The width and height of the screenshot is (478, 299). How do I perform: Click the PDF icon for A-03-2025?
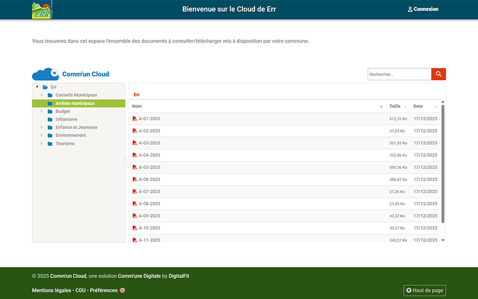[x=135, y=143]
